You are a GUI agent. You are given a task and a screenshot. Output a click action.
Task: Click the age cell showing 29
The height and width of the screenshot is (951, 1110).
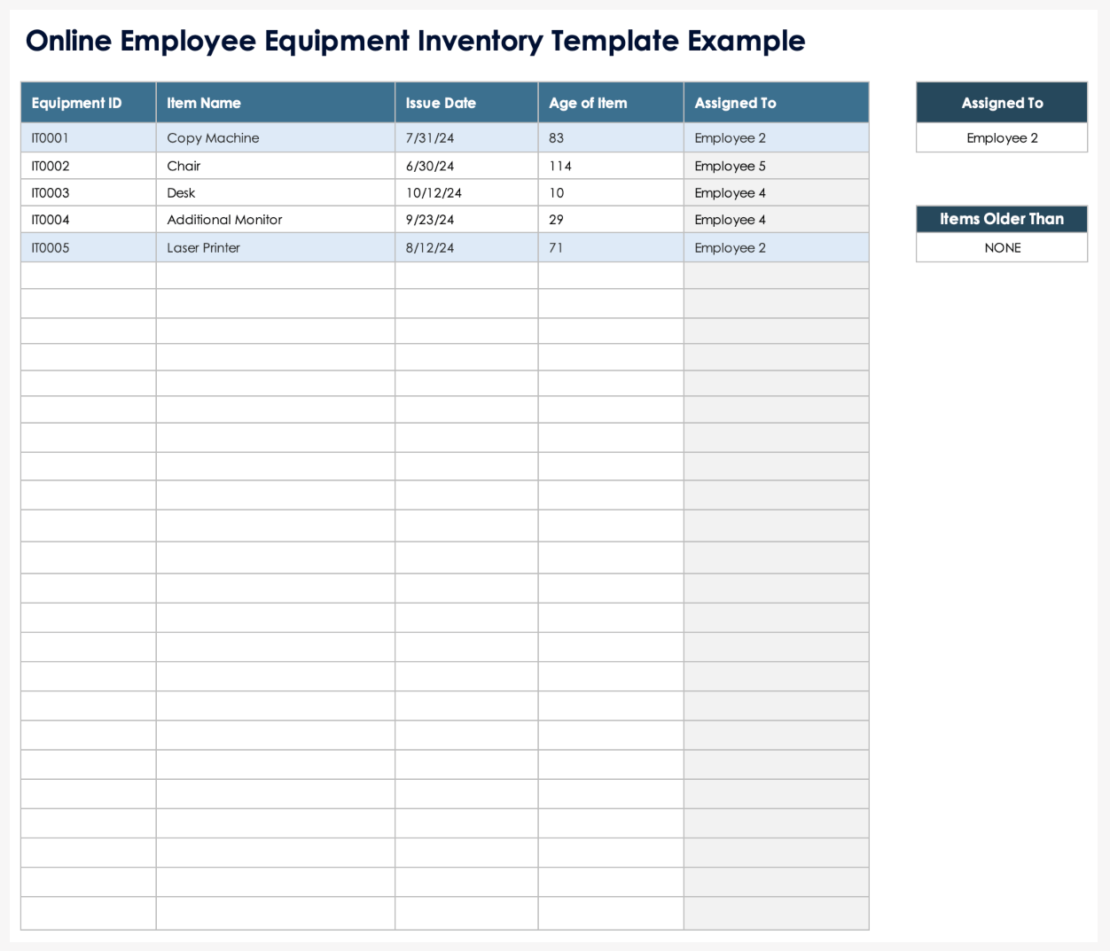[x=610, y=220]
